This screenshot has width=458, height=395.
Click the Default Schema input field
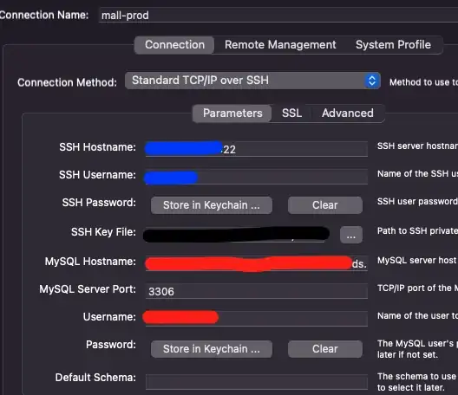tap(257, 382)
